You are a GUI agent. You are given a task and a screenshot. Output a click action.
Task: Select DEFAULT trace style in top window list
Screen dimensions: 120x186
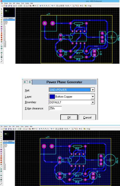[x=9, y=20]
